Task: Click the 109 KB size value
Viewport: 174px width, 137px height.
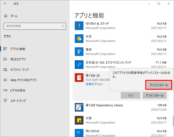Action: point(162,105)
